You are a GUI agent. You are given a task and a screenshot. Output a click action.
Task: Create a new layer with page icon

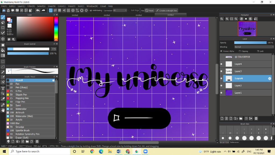tap(222, 118)
